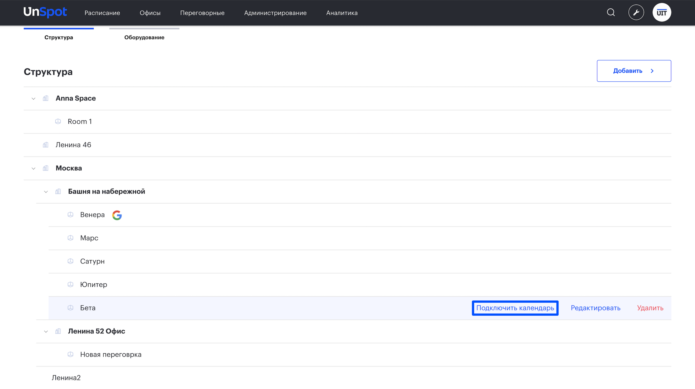Open the Офисы menu
This screenshot has width=695, height=389.
pyautogui.click(x=150, y=13)
